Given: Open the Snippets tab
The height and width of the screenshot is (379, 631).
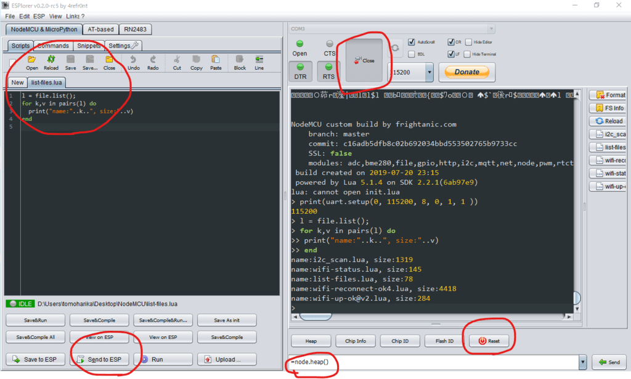Looking at the screenshot, I should 89,46.
